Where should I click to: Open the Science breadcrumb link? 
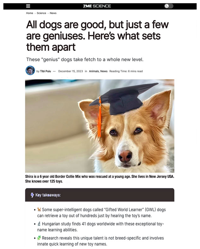point(41,13)
